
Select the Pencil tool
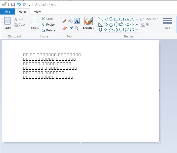click(x=64, y=21)
